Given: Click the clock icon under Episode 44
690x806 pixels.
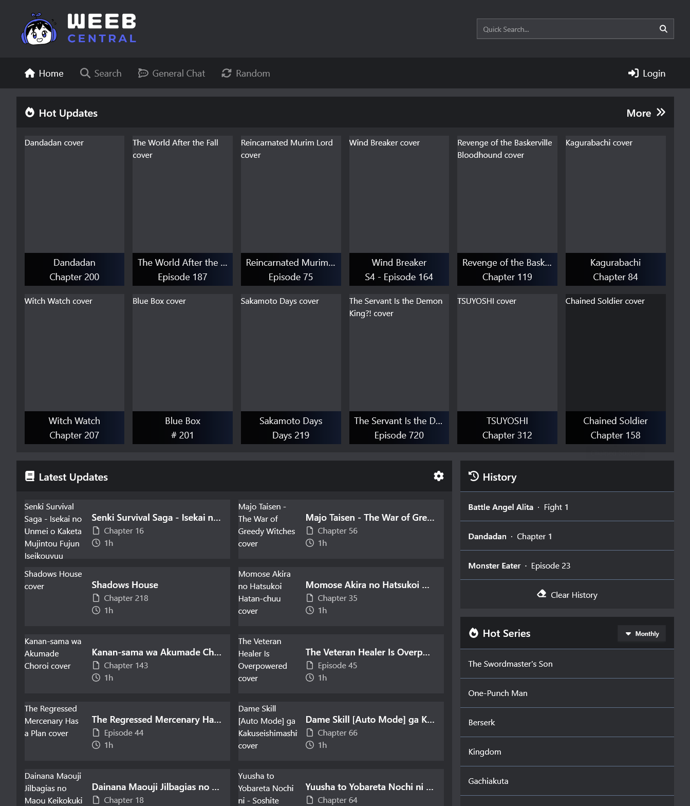Looking at the screenshot, I should [x=96, y=745].
